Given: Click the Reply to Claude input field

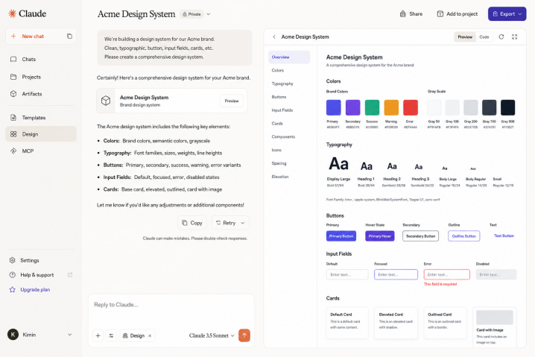Looking at the screenshot, I should tap(171, 305).
